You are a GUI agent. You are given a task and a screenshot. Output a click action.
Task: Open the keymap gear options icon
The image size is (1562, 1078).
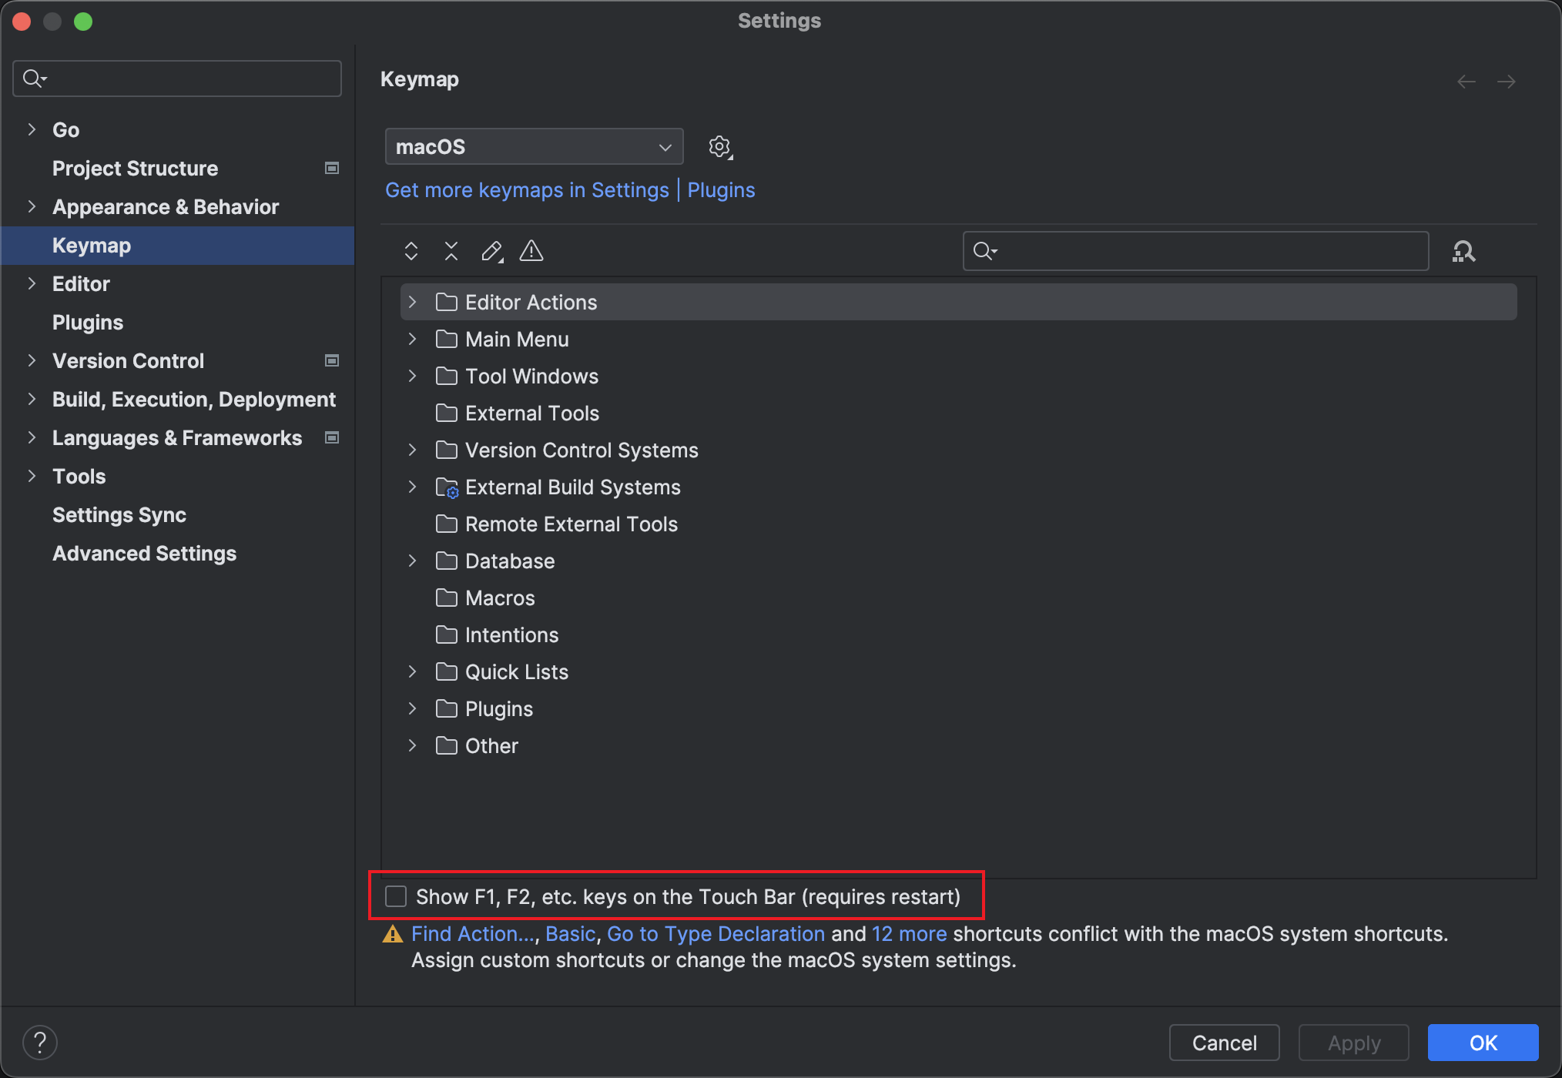[720, 147]
